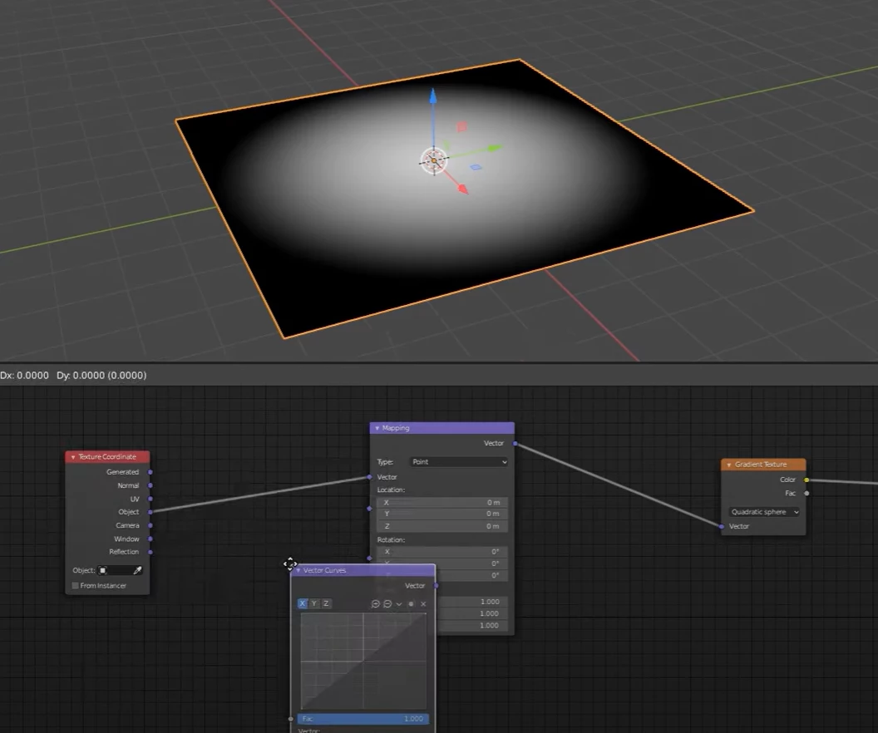Image resolution: width=878 pixels, height=733 pixels.
Task: Click the blue Z-axis gizmo arrow
Action: tap(433, 96)
